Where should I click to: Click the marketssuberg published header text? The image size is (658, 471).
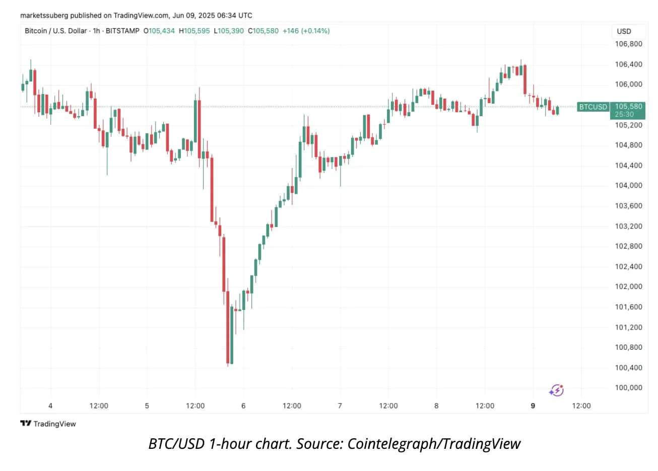pyautogui.click(x=136, y=16)
